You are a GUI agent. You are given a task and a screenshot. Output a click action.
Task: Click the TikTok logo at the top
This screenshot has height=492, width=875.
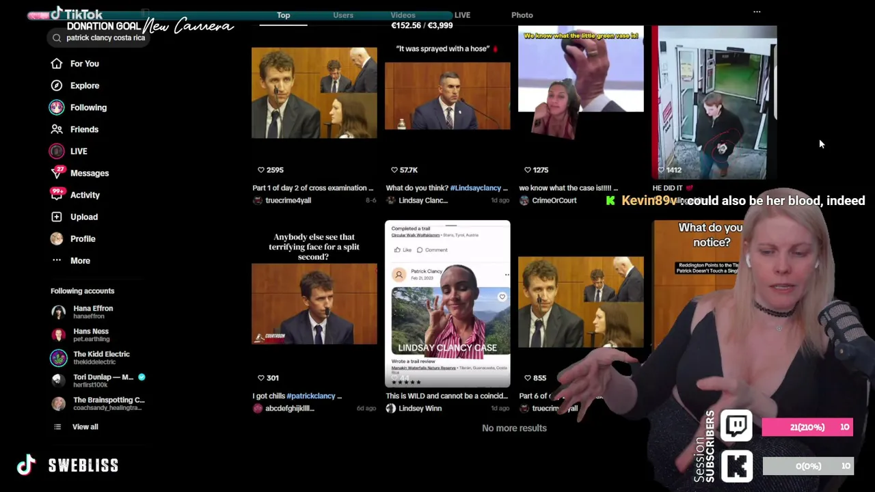[x=77, y=14]
